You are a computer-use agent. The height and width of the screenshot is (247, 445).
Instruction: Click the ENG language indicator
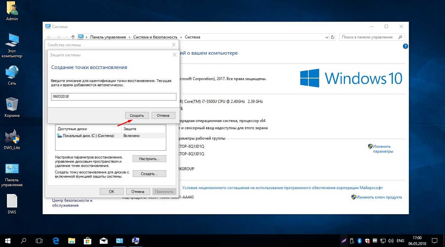400,241
